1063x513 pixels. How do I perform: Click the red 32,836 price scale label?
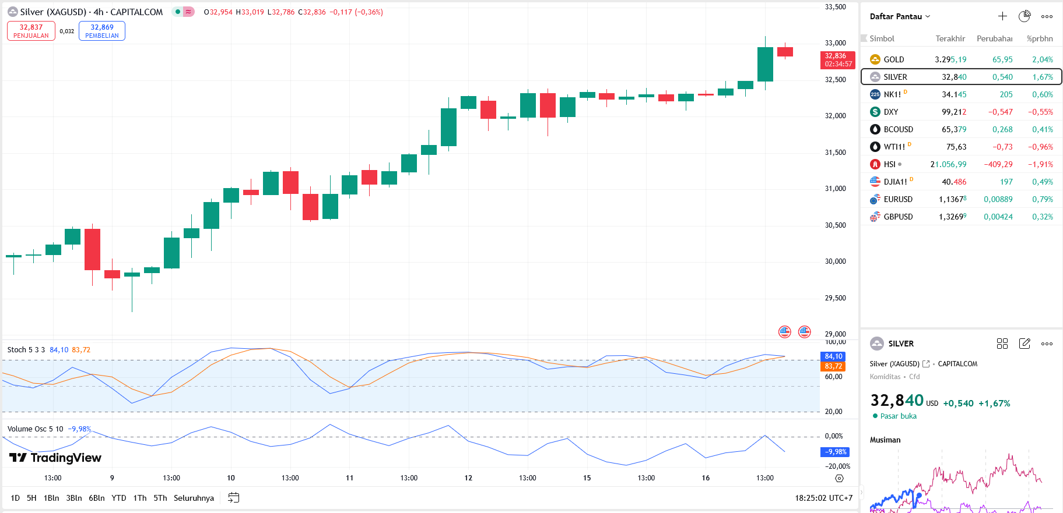coord(837,59)
